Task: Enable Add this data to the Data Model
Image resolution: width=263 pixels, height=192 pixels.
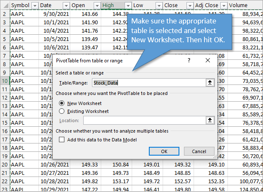Action: click(62, 140)
